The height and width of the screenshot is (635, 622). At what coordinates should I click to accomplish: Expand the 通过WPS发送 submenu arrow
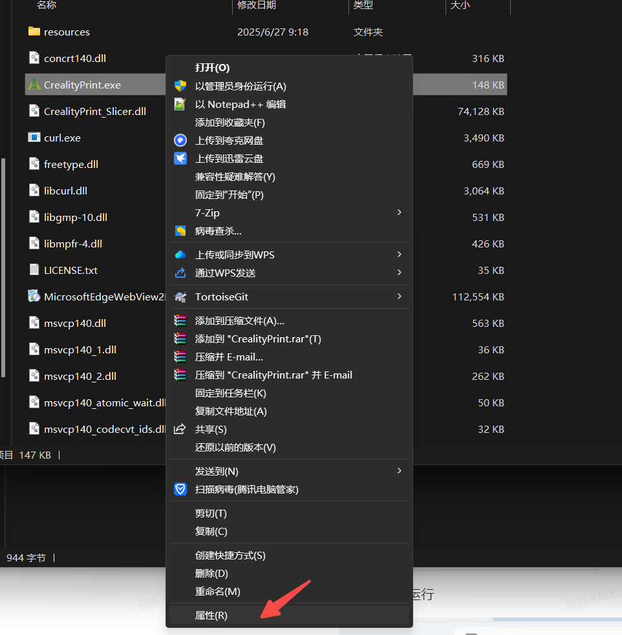click(400, 272)
